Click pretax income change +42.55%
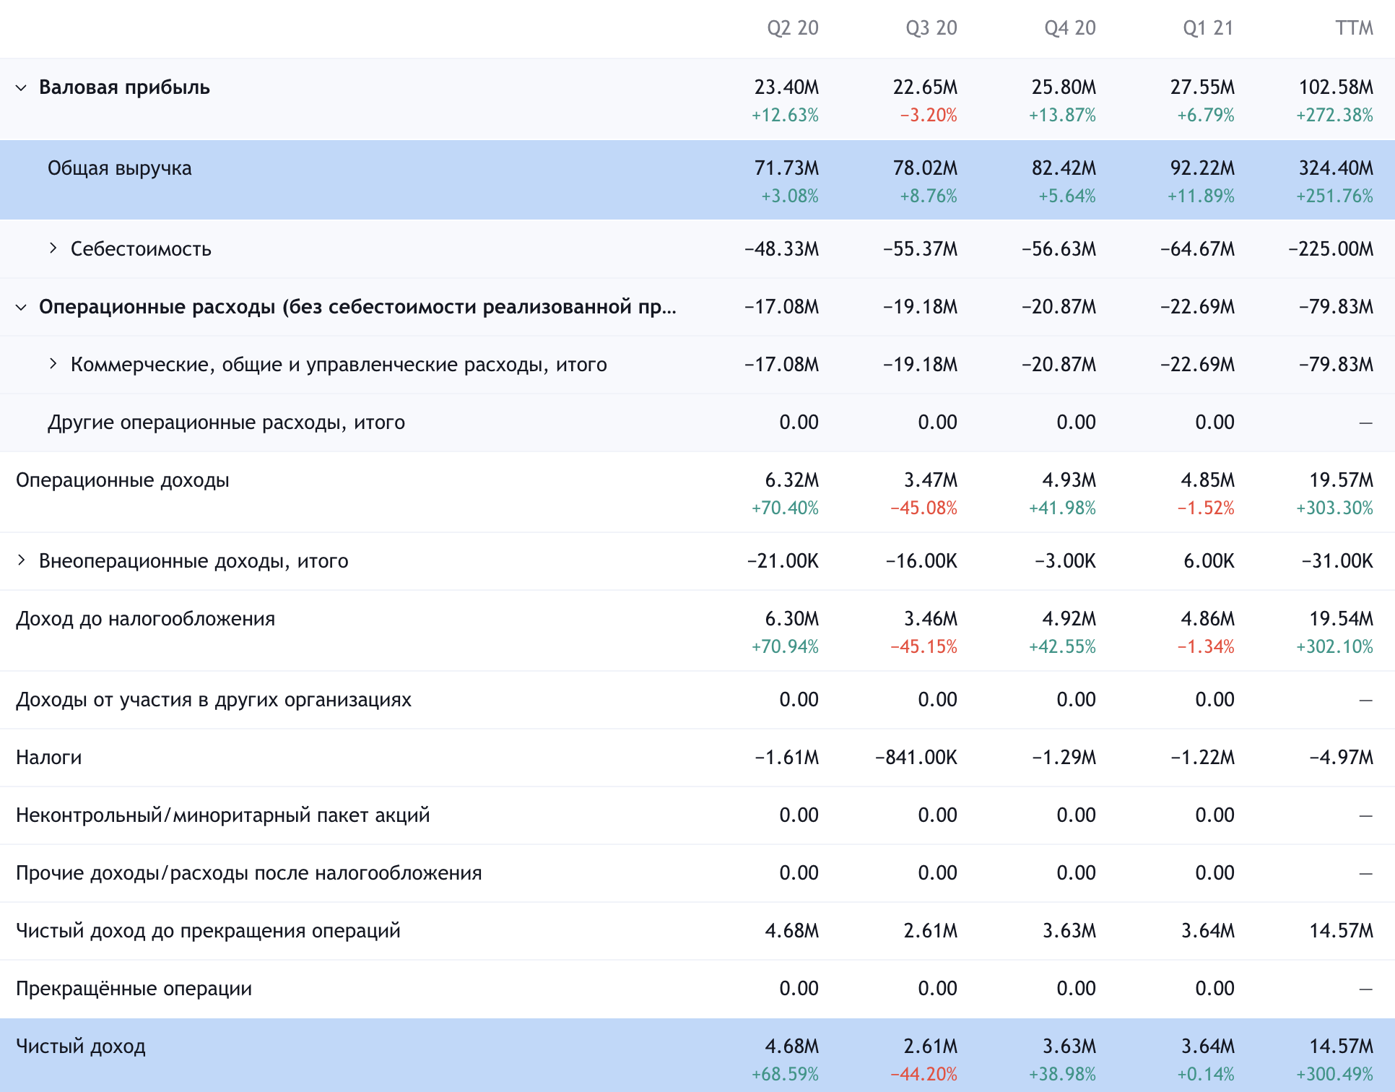Viewport: 1395px width, 1092px height. click(1062, 647)
